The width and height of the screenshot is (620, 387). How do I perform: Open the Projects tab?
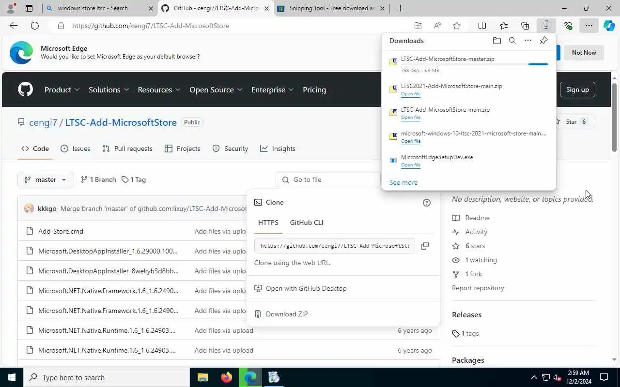tap(182, 149)
